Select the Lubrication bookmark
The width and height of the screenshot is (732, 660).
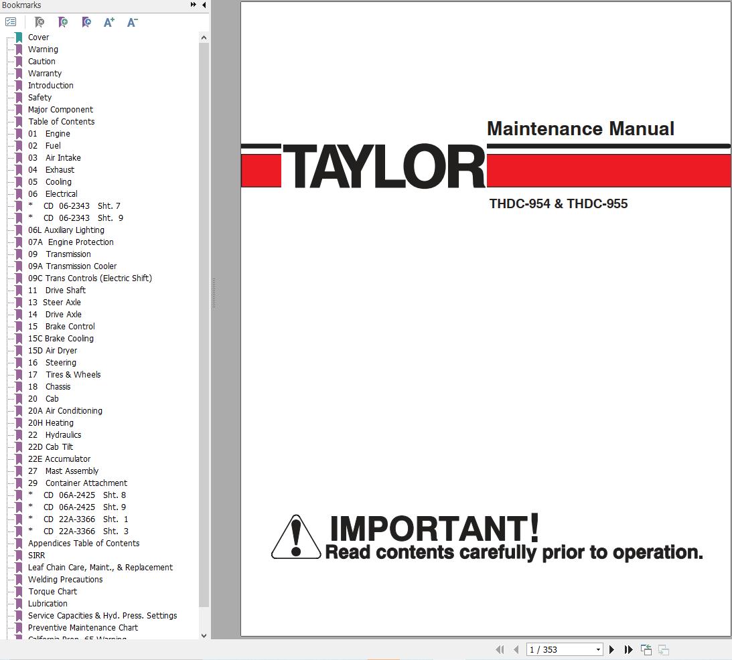(48, 603)
